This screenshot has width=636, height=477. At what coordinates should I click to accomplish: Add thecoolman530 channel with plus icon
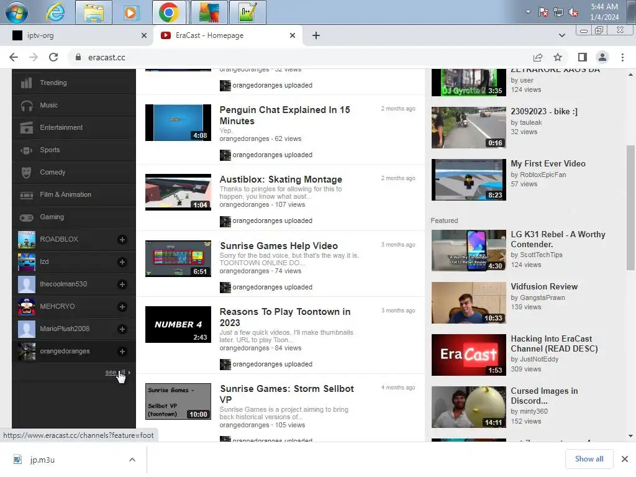tap(122, 284)
